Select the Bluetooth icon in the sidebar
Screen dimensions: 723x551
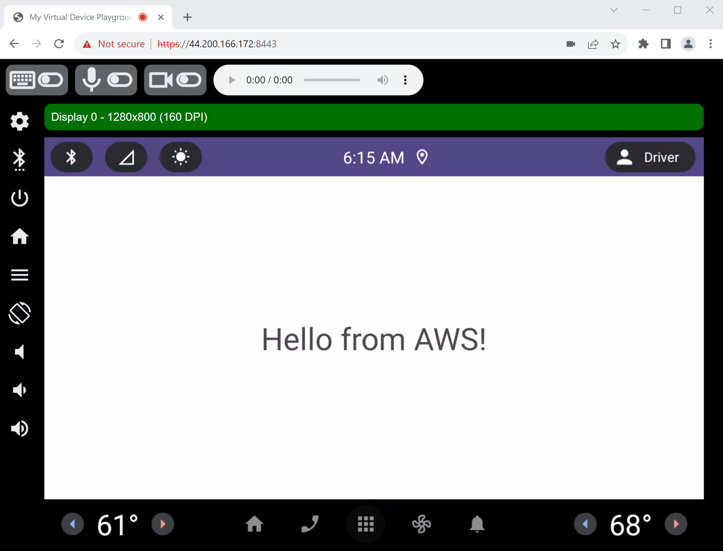[19, 159]
